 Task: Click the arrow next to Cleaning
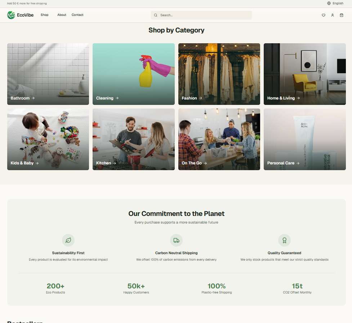[x=117, y=98]
